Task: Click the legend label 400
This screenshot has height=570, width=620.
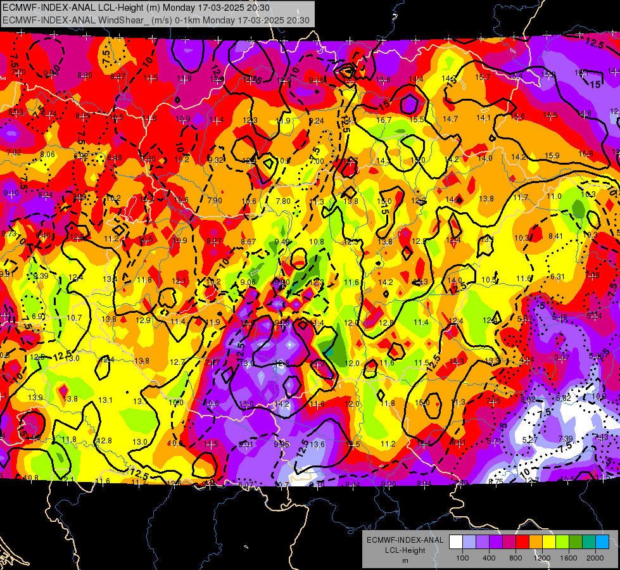Action: (x=489, y=558)
